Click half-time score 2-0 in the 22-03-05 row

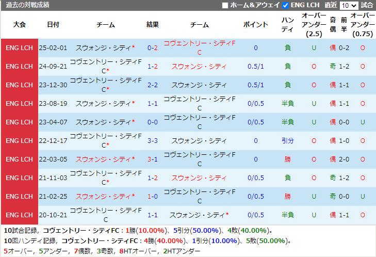pos(345,159)
